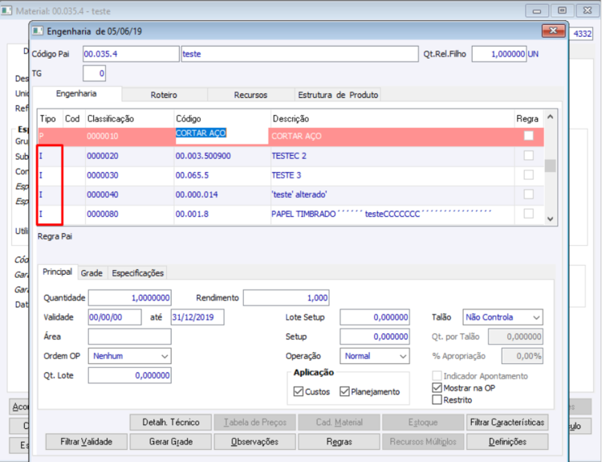Image resolution: width=602 pixels, height=462 pixels.
Task: Tick Regra checkbox for CORTAR AÇO row
Action: (527, 136)
